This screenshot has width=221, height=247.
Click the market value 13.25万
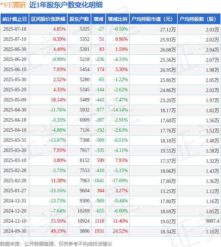(168, 191)
